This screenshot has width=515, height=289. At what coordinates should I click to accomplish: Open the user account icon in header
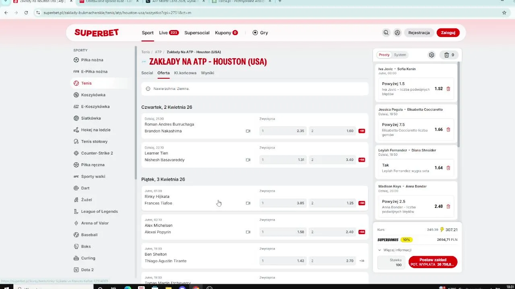coord(397,33)
